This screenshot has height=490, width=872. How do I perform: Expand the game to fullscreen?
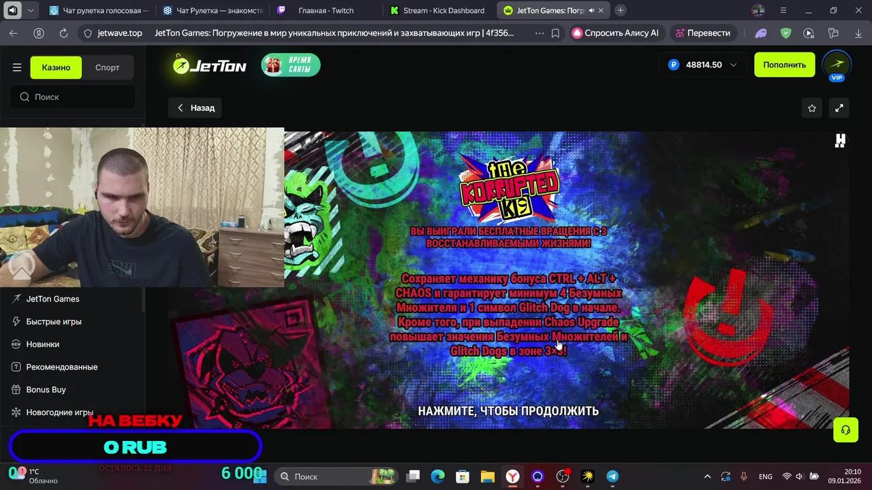pos(839,108)
